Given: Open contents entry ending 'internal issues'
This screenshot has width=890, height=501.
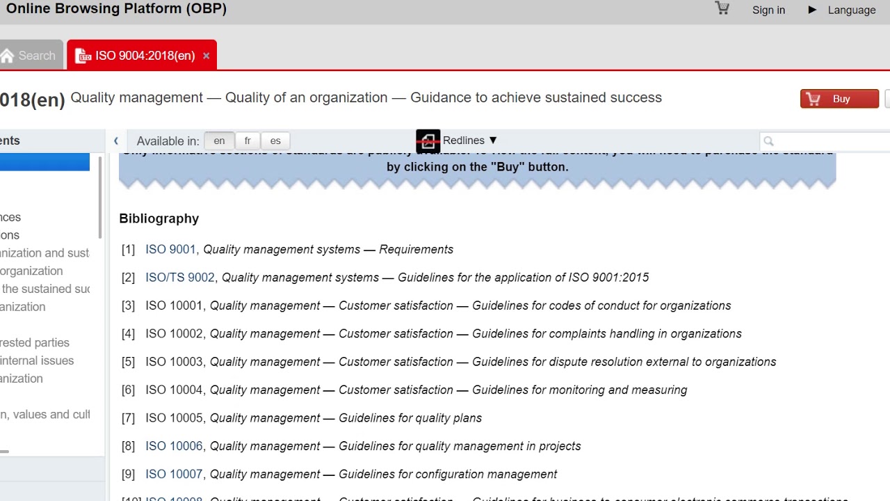Looking at the screenshot, I should pyautogui.click(x=37, y=360).
